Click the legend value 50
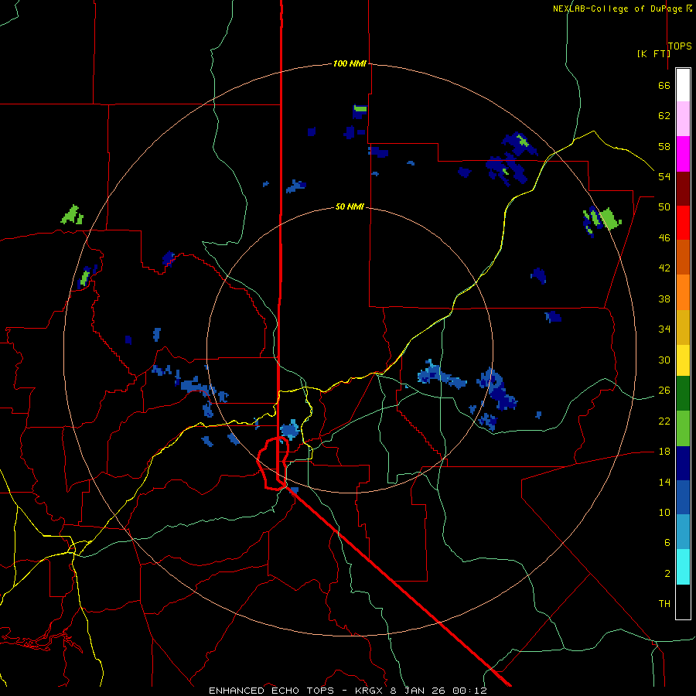Viewport: 696px width, 696px height. tap(664, 207)
